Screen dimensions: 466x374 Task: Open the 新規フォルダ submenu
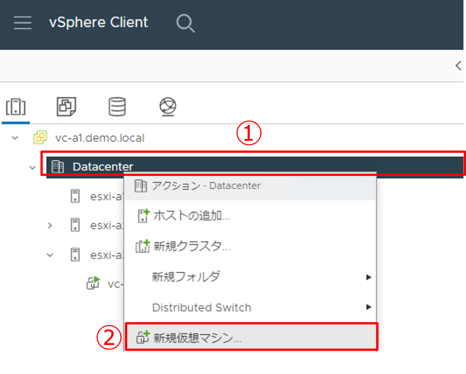250,277
